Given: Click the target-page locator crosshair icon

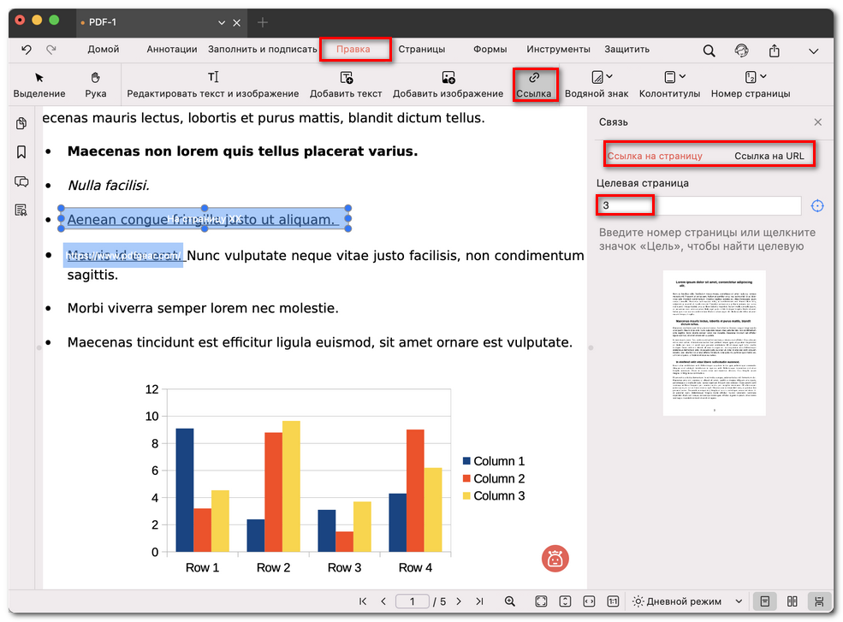Looking at the screenshot, I should tap(817, 206).
